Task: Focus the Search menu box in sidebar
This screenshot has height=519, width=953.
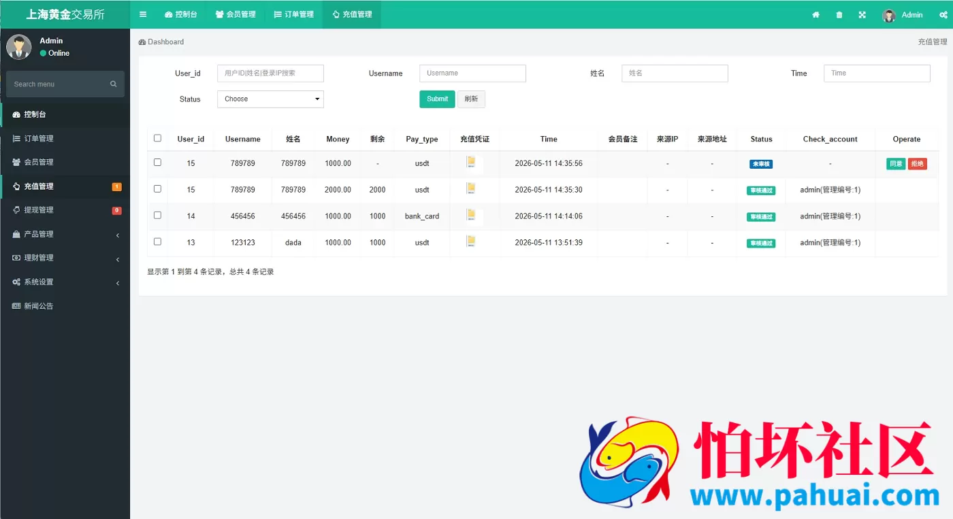Action: click(65, 84)
